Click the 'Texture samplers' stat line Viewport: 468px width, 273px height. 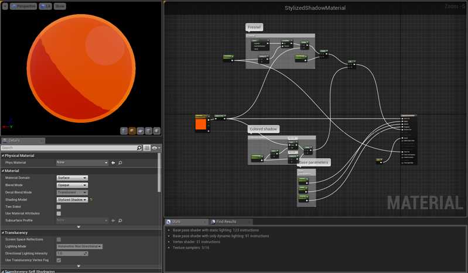click(x=191, y=248)
